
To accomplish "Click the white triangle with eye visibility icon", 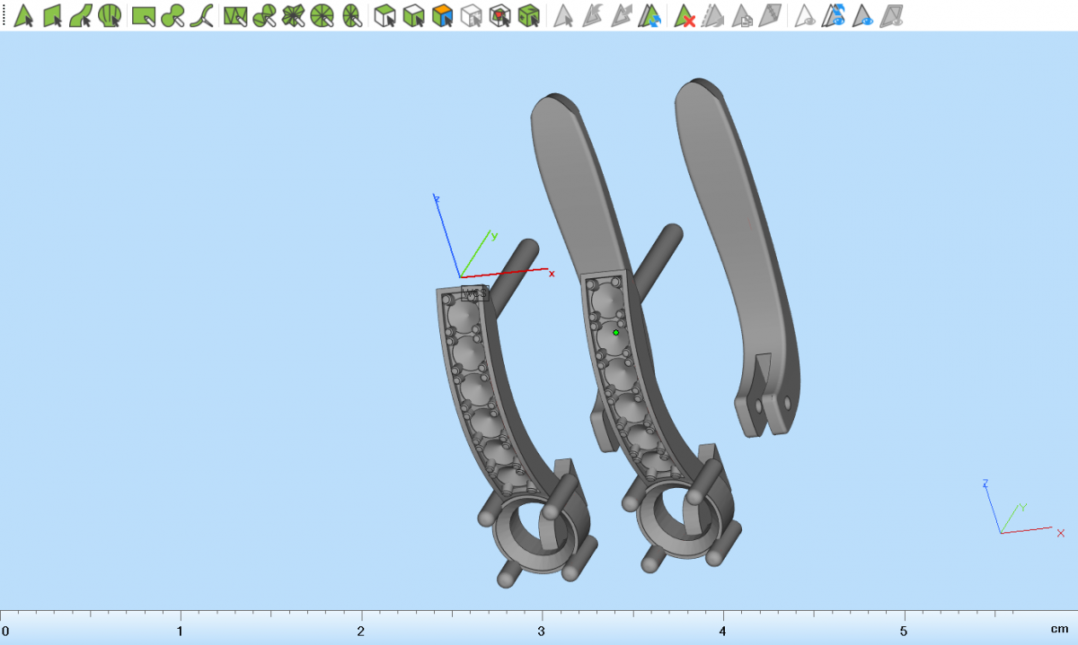I will point(806,15).
